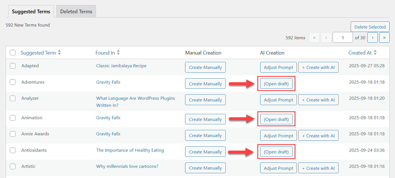Tick the Artistic row checkbox

point(13,166)
